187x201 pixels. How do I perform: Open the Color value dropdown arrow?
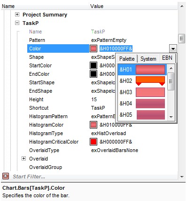click(x=173, y=48)
